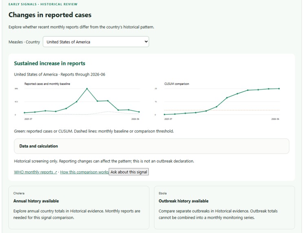Click the Green reported cases legend text
This screenshot has height=233, width=304.
click(94, 131)
